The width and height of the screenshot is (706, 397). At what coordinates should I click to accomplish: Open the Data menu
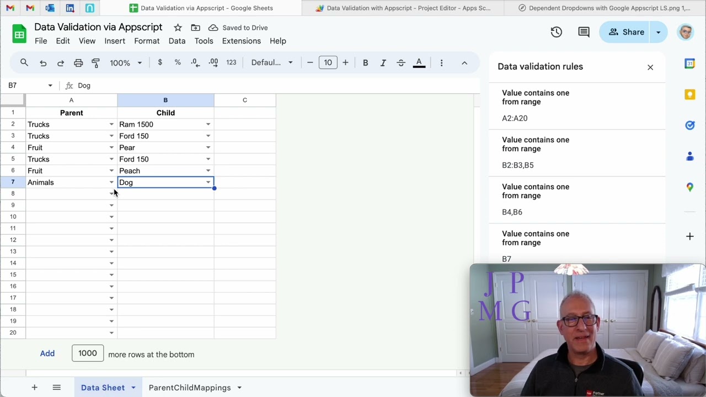(x=177, y=41)
